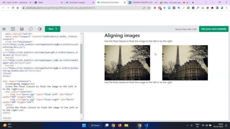The image size is (230, 129).
Task: Open the browser home page
Action: (x=18, y=8)
